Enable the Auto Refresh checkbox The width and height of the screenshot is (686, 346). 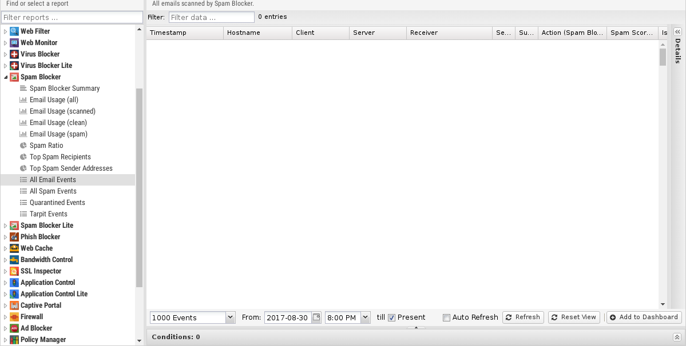point(447,317)
